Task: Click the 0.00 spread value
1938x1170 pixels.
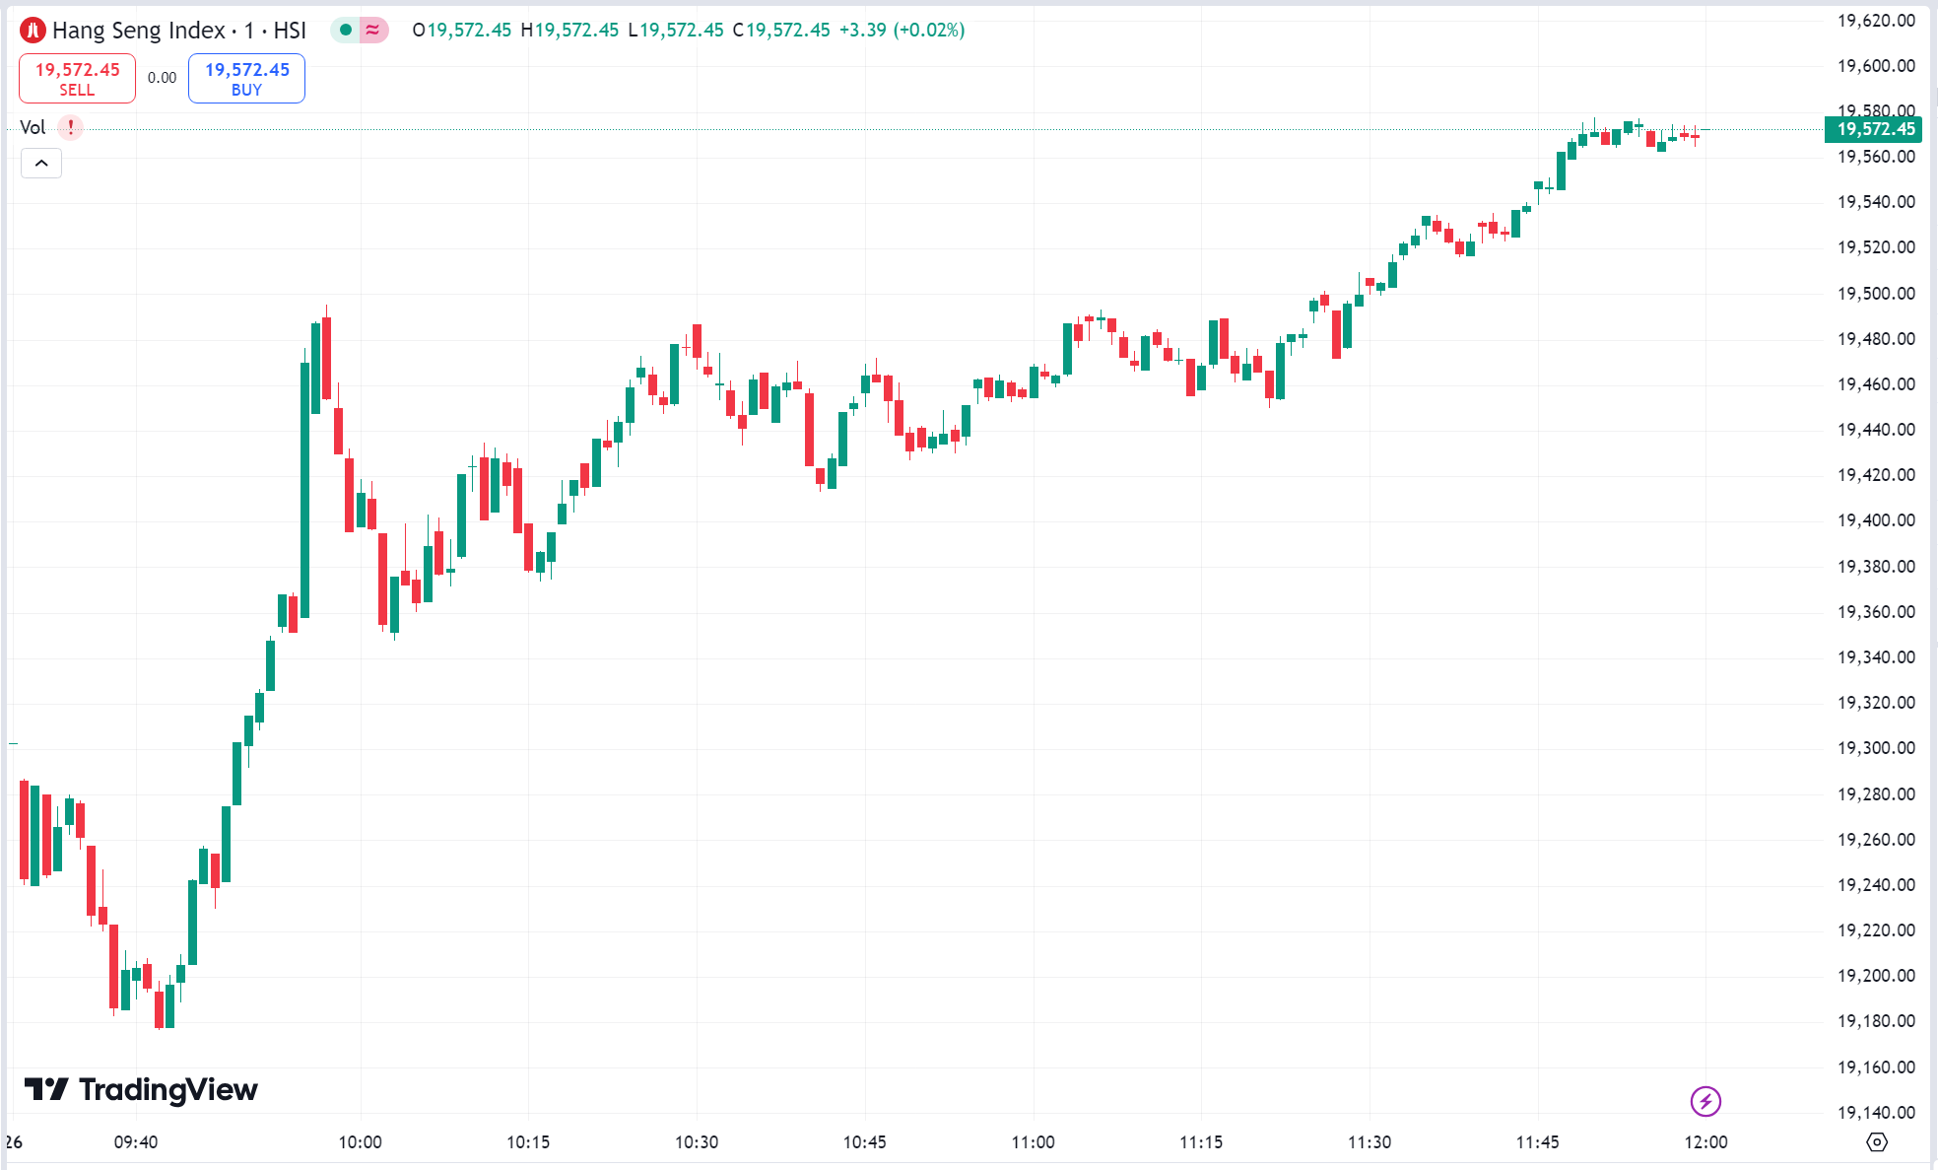Action: point(163,78)
